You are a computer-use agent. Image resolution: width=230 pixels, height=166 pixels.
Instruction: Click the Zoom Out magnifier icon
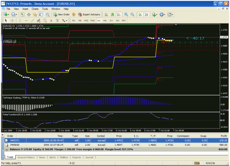132,14
